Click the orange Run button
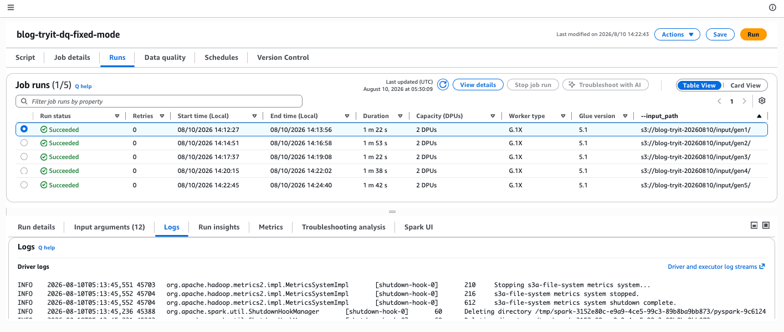The height and width of the screenshot is (332, 784). pyautogui.click(x=753, y=34)
